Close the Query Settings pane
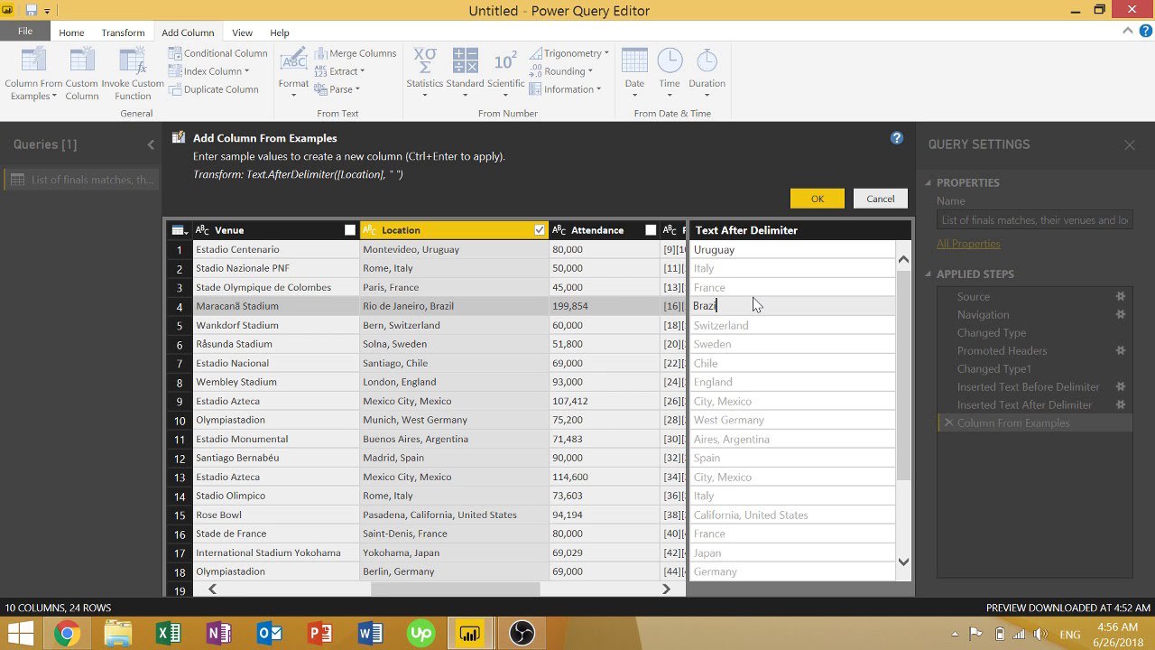 1130,144
